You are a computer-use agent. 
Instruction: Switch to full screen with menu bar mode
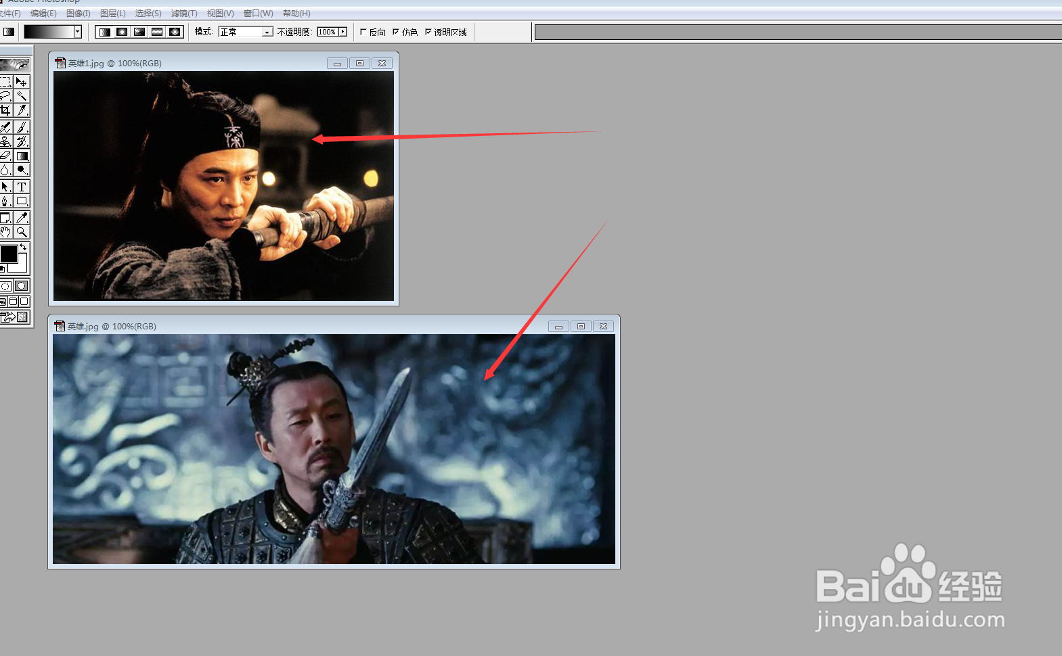(x=14, y=302)
